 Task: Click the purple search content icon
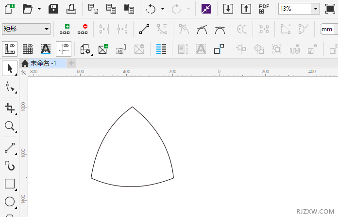click(x=206, y=9)
